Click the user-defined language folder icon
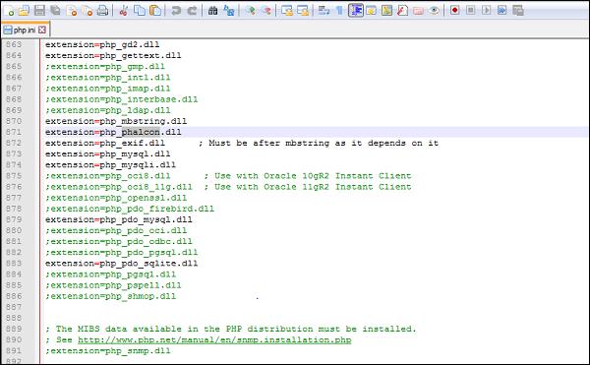Screen dimensions: 590x365 372,11
